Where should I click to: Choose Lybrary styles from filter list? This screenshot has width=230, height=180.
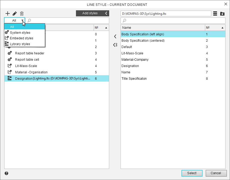point(20,44)
